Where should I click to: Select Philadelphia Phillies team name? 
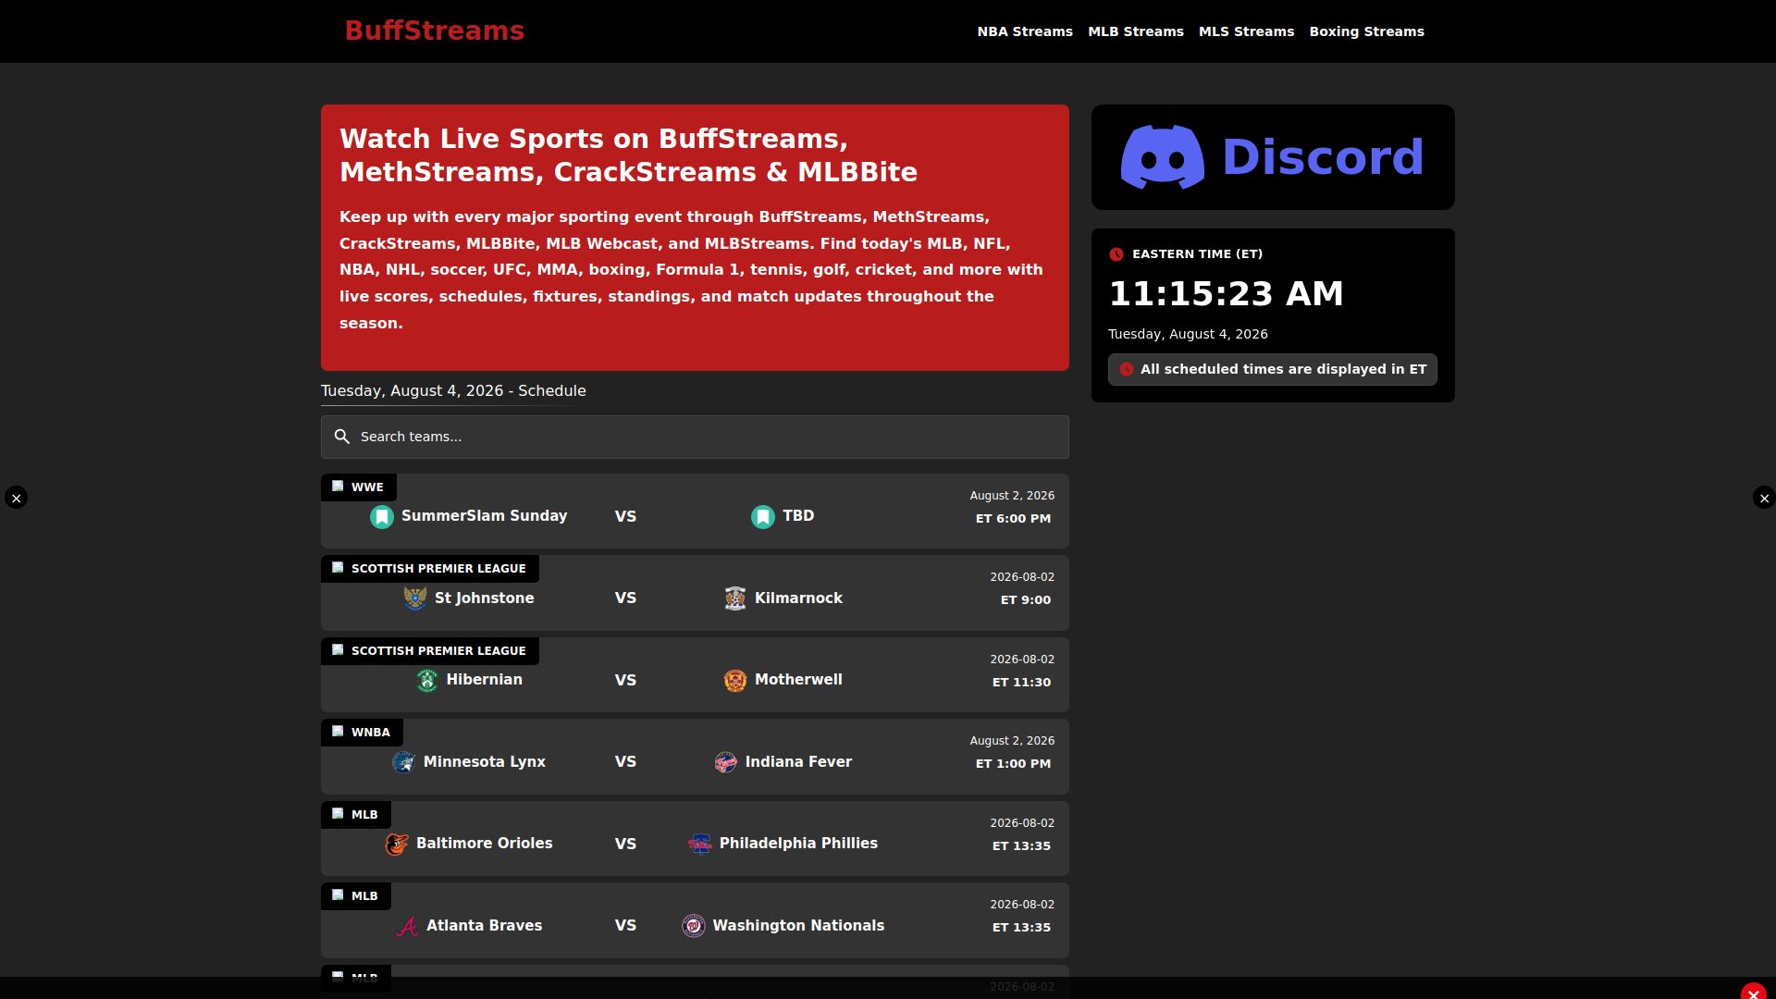click(x=798, y=844)
